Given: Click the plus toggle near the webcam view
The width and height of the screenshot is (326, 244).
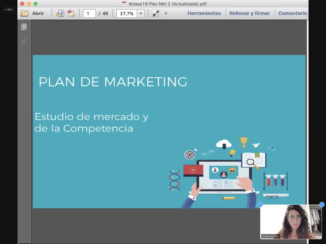Looking at the screenshot, I should tap(260, 205).
